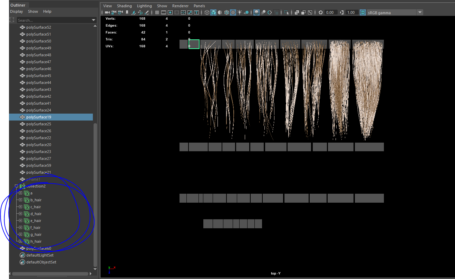Expand the c_hair node
The height and width of the screenshot is (279, 455).
tap(20, 207)
